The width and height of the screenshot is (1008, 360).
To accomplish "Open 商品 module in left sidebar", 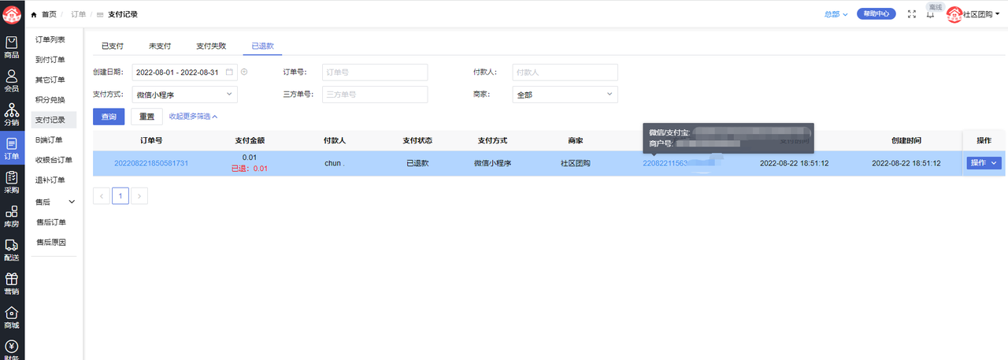I will point(12,47).
